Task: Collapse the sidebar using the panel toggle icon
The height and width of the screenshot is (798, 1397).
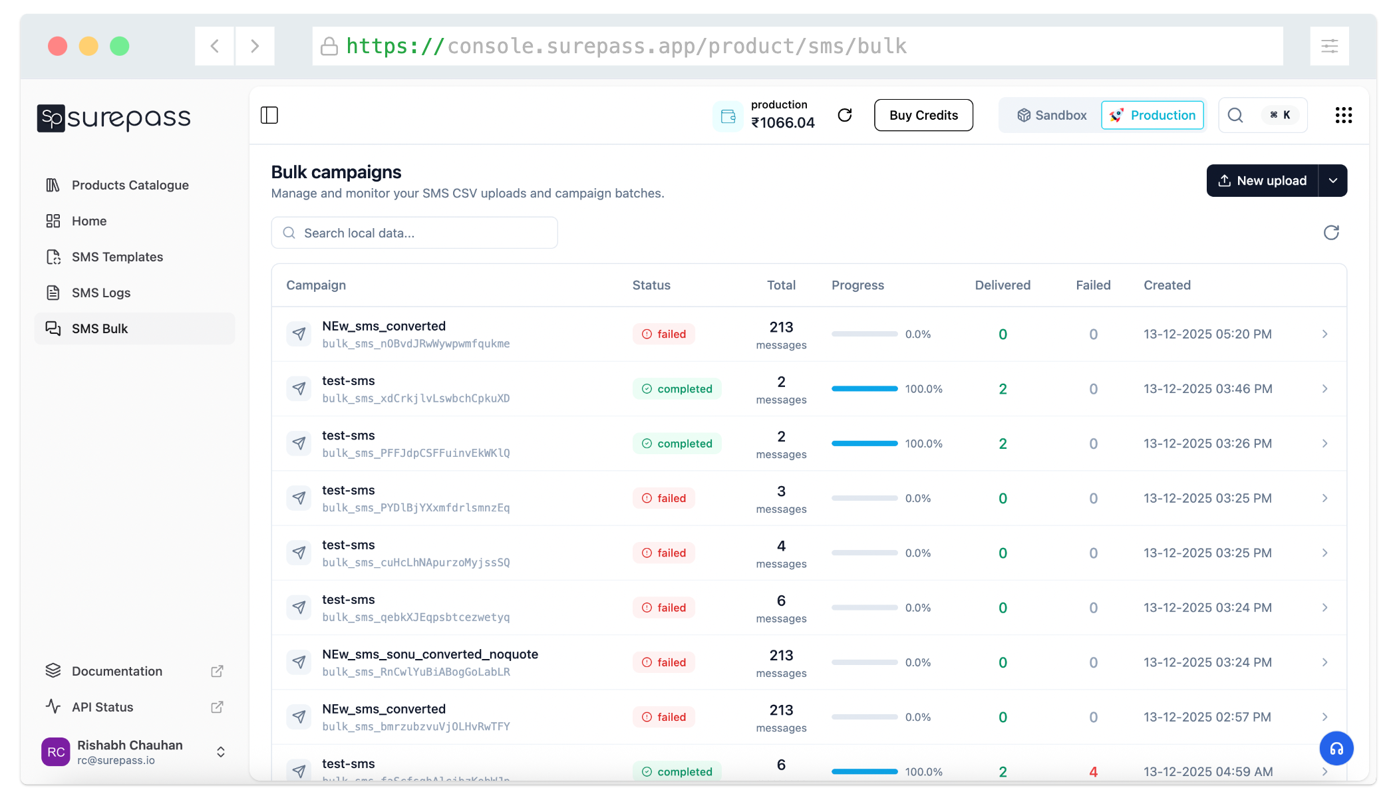Action: pos(269,115)
